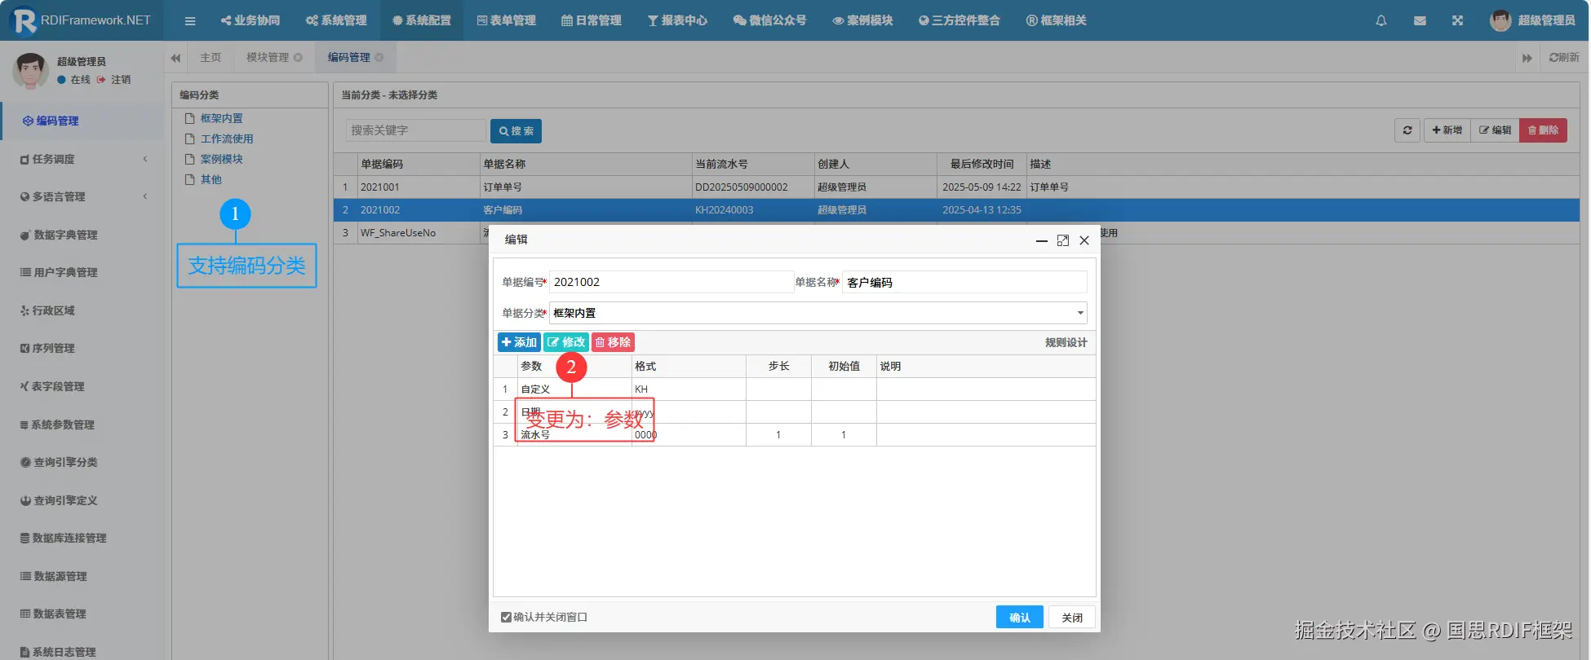Screen dimensions: 1591x660
Task: Open 系统管理 top menu
Action: pyautogui.click(x=336, y=20)
